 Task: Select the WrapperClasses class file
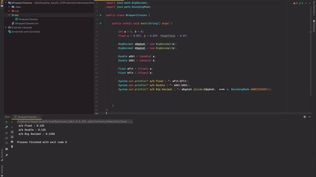click(x=26, y=19)
